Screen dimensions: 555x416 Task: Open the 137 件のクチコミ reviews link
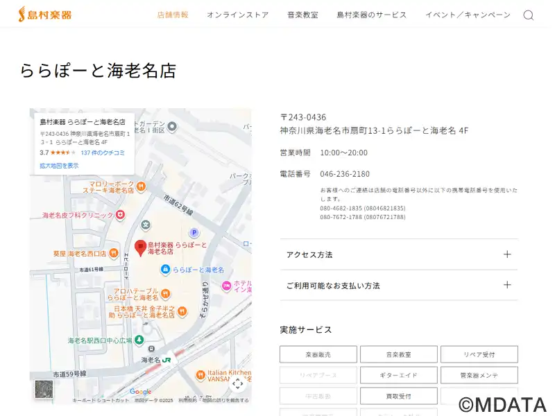click(x=103, y=153)
